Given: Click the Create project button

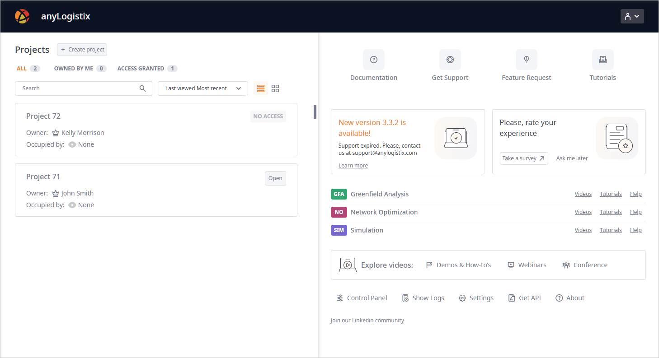Looking at the screenshot, I should [x=82, y=50].
